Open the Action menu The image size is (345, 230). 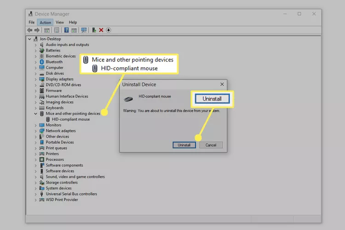tap(45, 22)
